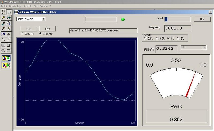Select the Text tool (A) in Paint

tap(9, 34)
